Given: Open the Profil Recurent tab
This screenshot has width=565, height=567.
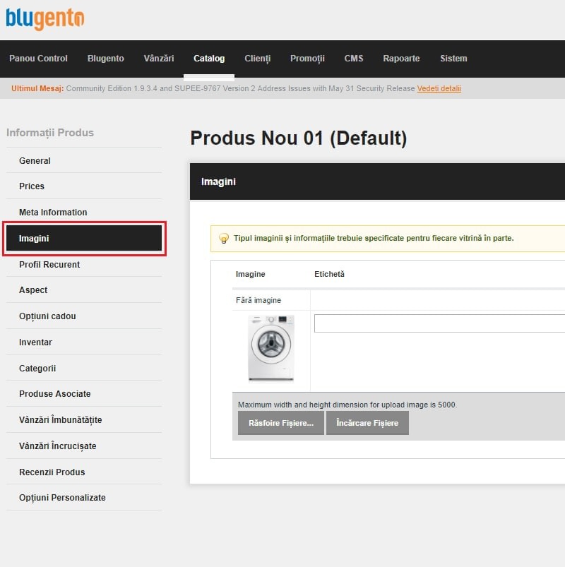Looking at the screenshot, I should 84,264.
